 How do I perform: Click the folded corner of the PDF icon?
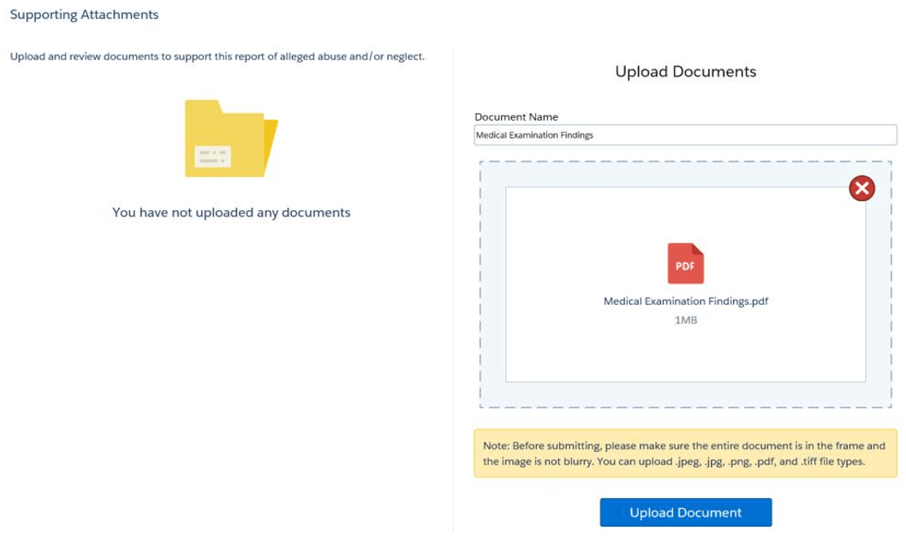point(698,250)
